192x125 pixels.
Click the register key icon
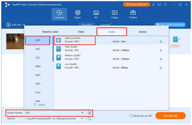pos(153,4)
